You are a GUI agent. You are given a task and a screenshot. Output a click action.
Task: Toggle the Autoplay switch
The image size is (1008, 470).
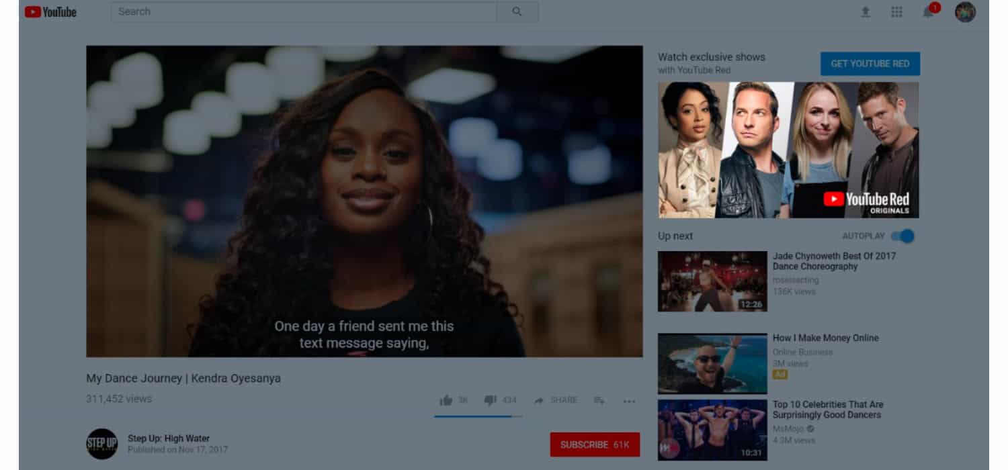tap(902, 236)
